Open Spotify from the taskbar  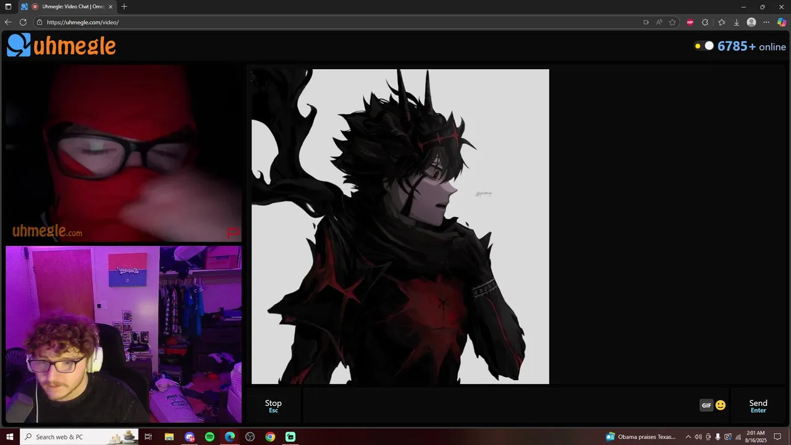209,437
